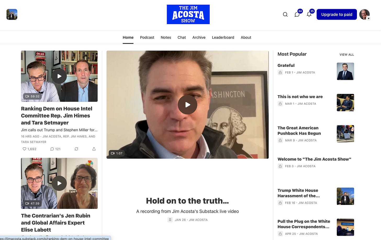Click the Grateful post thumbnail
Viewport: 381px width, 240px height.
(345, 71)
